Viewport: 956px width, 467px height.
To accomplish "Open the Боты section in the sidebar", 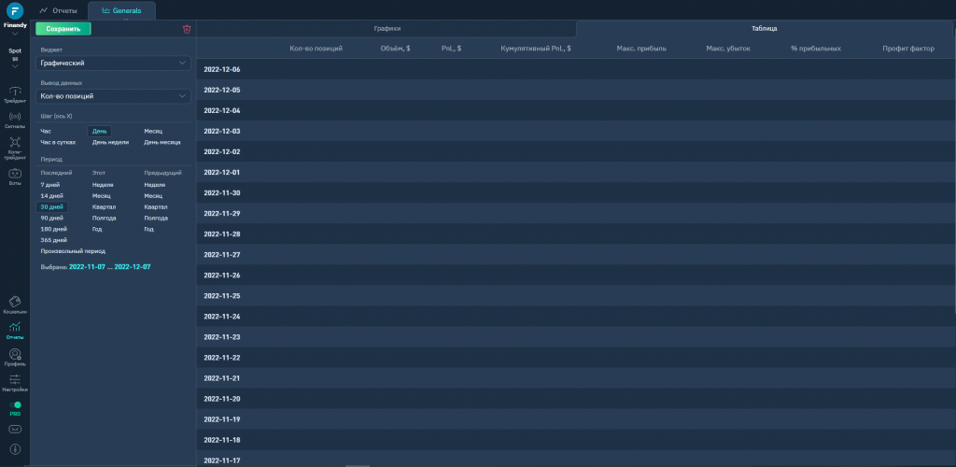I will click(15, 177).
